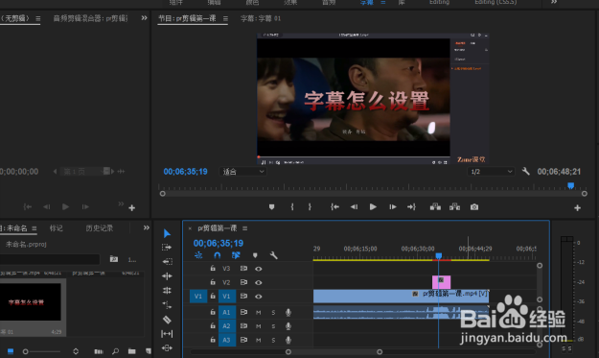
Task: Click sort icons button in project panel
Action: click(76, 351)
